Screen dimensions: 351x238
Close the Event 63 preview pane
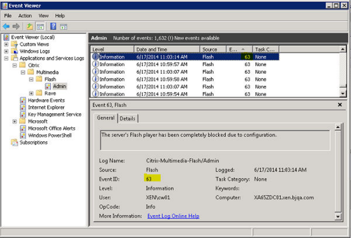[x=340, y=105]
